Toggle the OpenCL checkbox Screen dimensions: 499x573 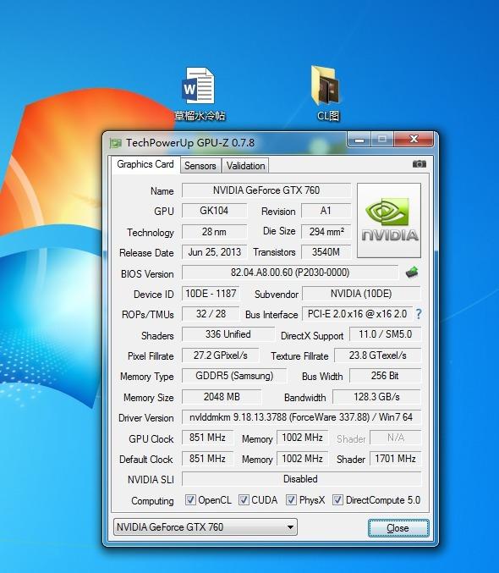tap(190, 500)
